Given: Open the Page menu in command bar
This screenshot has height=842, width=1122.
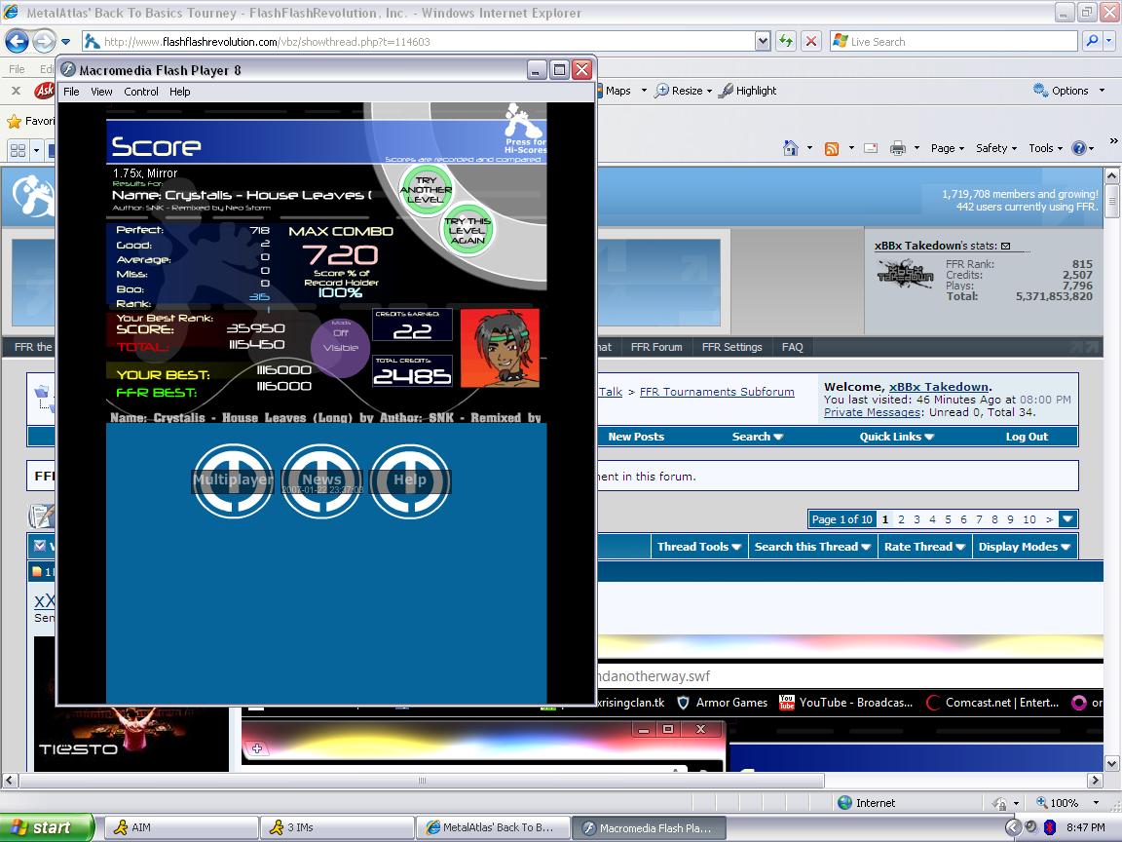Looking at the screenshot, I should point(948,148).
